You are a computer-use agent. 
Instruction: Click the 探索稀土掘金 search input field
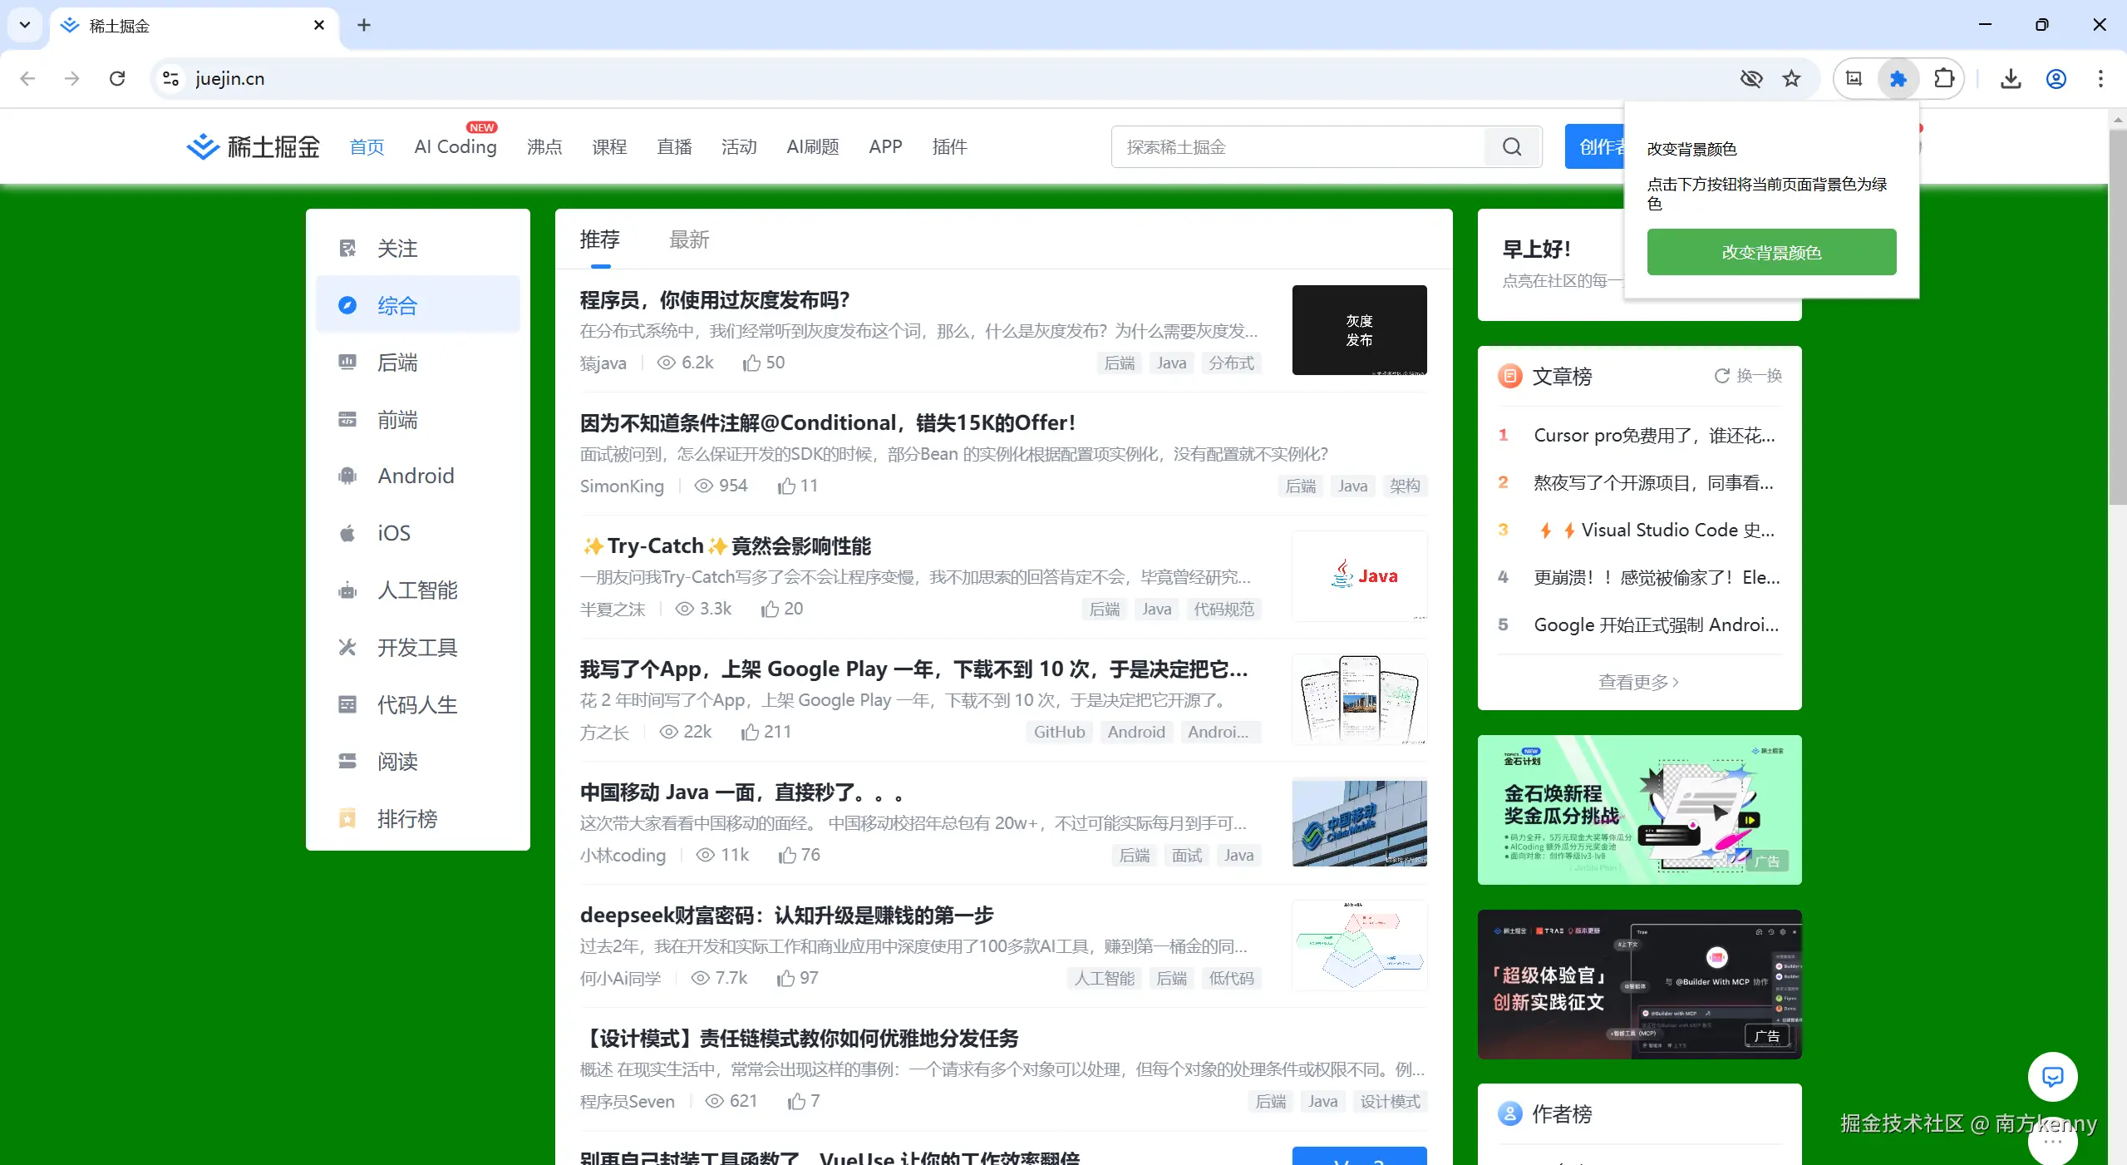[x=1288, y=146]
